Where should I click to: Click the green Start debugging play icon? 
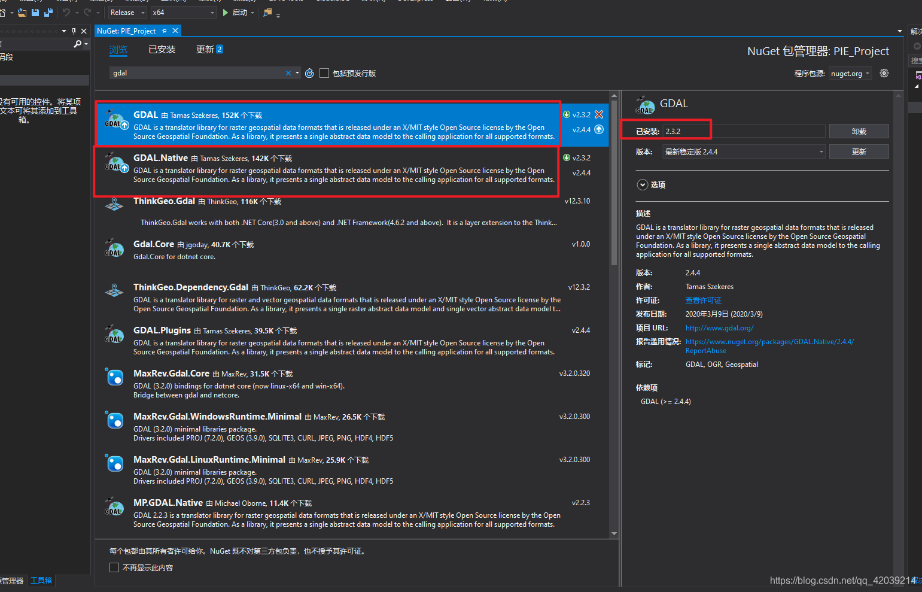click(x=226, y=13)
